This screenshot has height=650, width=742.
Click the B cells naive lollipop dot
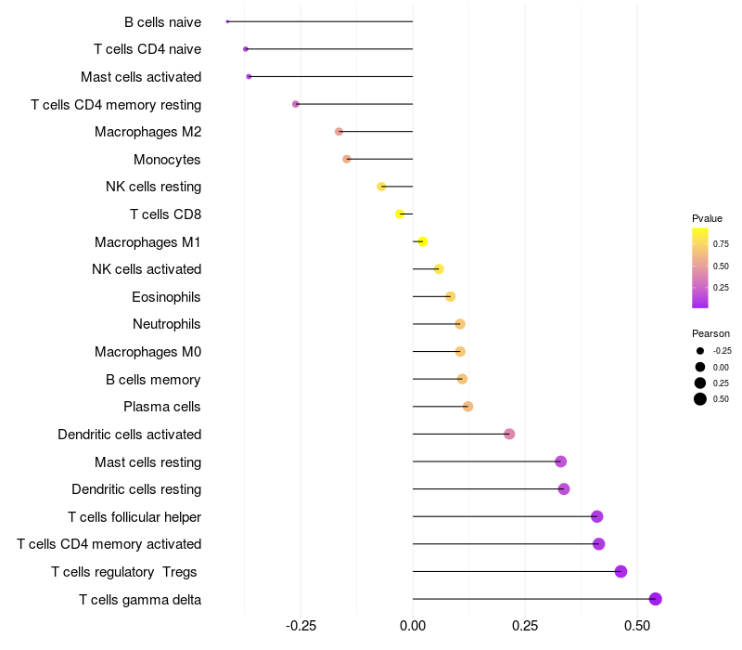pyautogui.click(x=227, y=21)
